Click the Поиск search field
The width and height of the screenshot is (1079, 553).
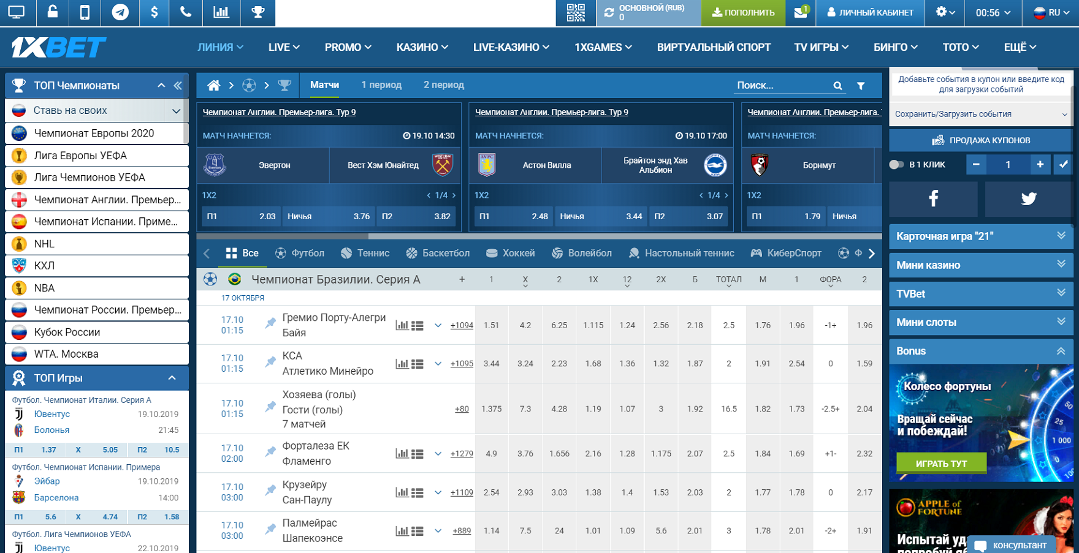click(x=783, y=86)
